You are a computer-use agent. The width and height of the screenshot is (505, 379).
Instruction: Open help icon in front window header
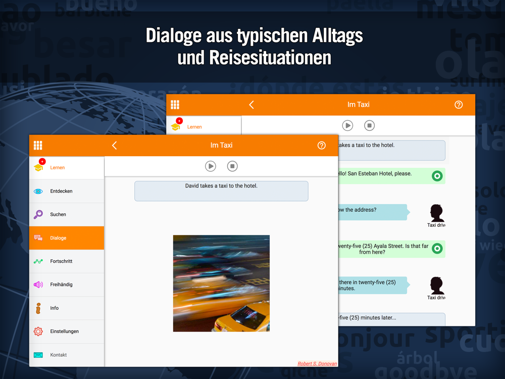(321, 146)
